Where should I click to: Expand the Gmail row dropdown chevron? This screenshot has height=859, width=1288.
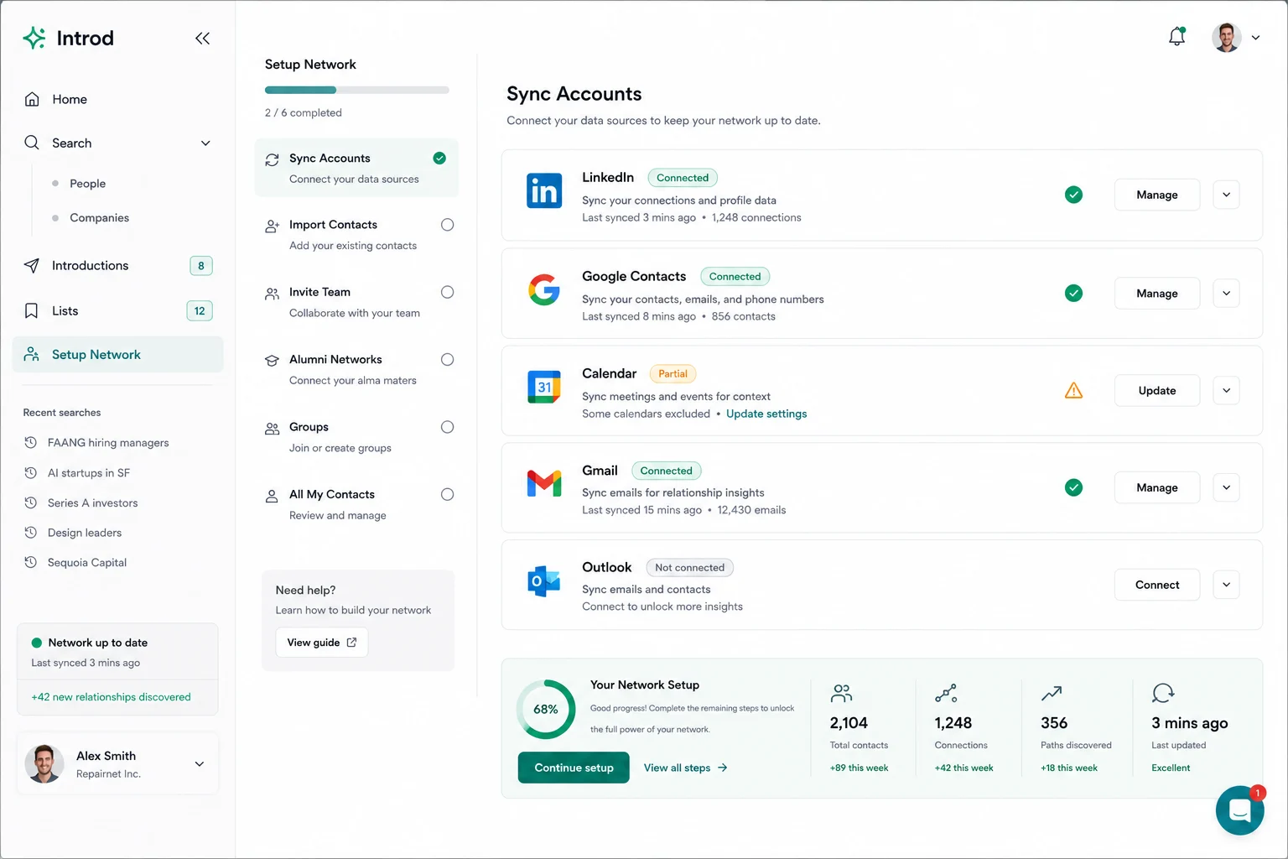tap(1226, 487)
